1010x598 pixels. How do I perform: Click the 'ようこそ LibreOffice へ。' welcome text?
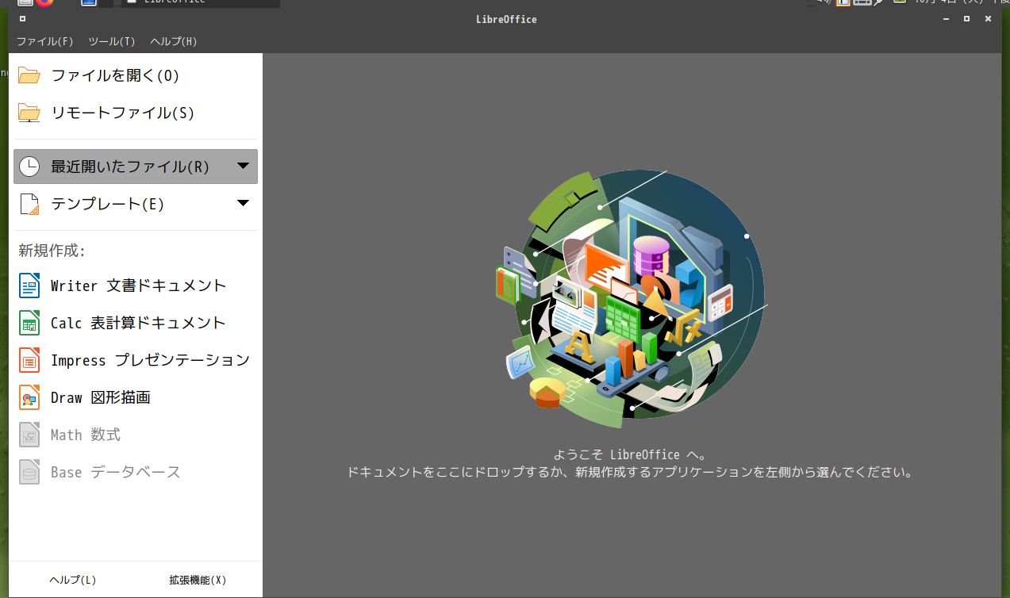click(630, 454)
